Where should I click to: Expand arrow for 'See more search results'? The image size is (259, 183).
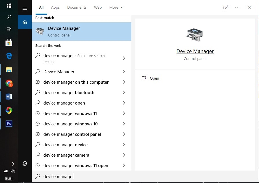click(x=124, y=58)
